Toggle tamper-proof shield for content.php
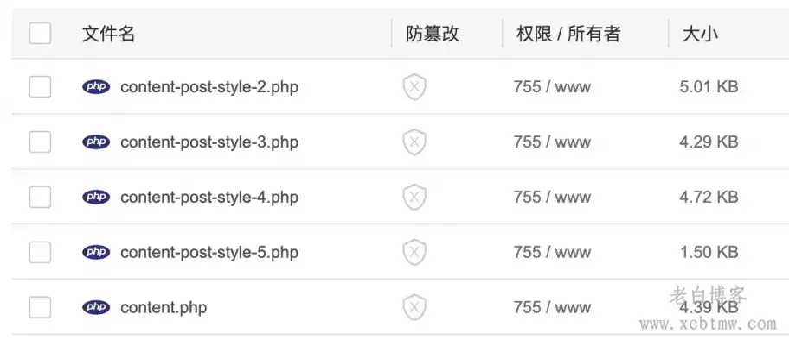 [x=414, y=307]
